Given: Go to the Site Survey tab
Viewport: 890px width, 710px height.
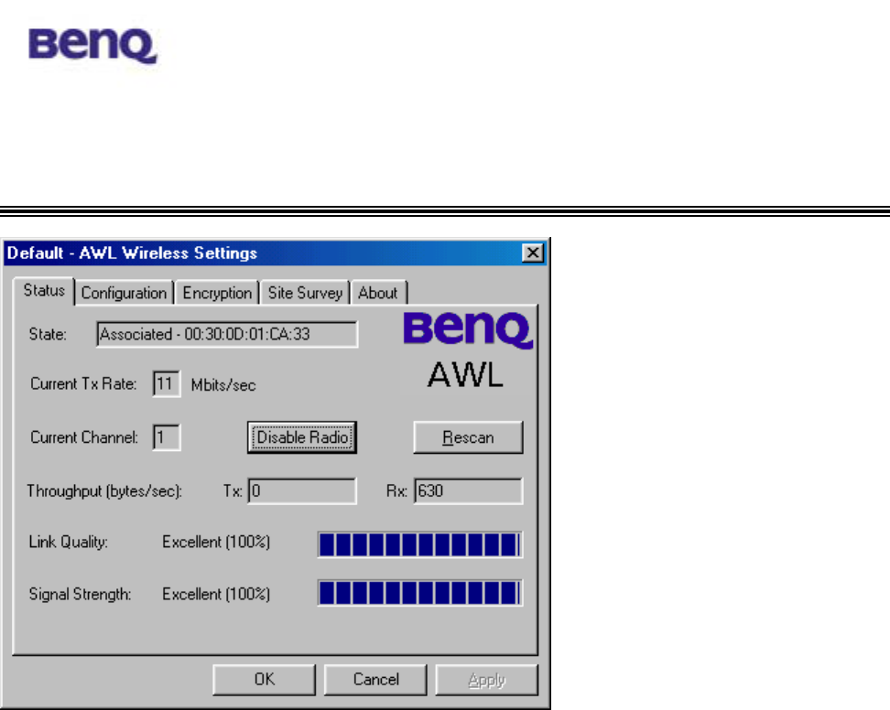Looking at the screenshot, I should (x=305, y=293).
